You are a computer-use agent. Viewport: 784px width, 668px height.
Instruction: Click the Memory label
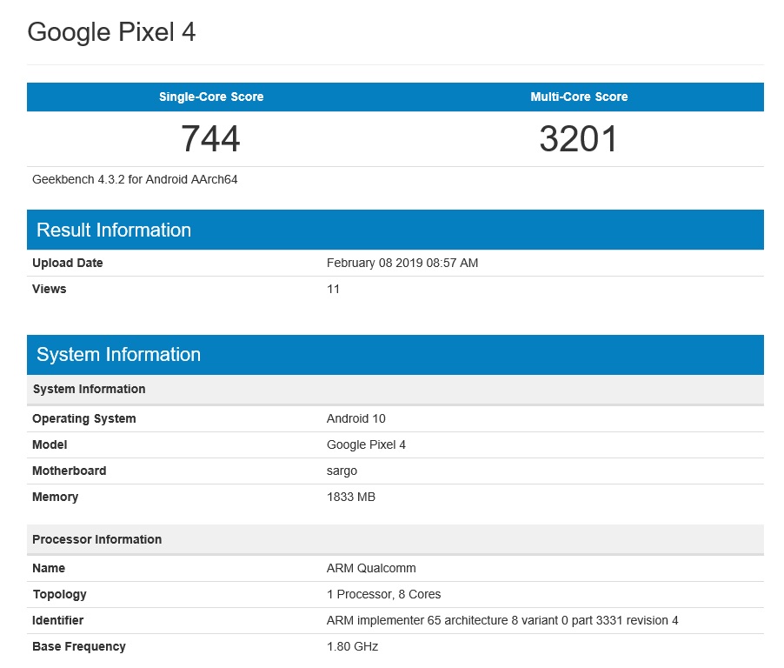point(55,497)
